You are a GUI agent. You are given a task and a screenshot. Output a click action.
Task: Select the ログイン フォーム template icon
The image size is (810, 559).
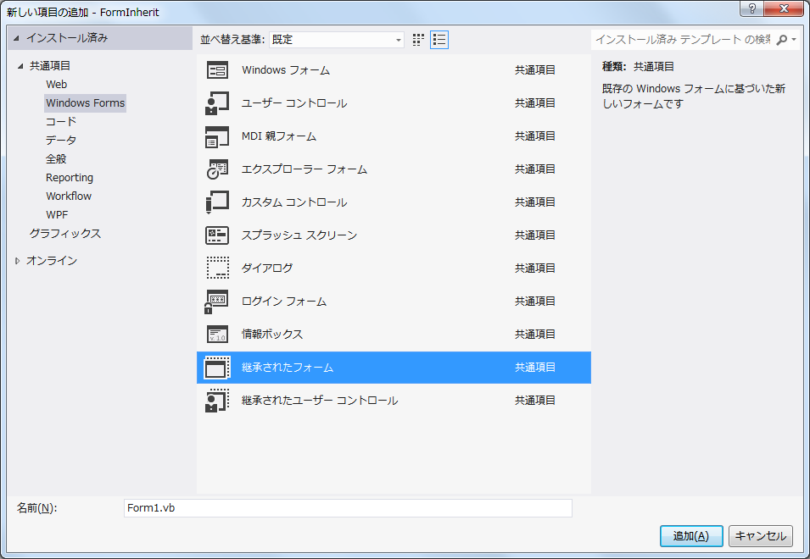[217, 302]
